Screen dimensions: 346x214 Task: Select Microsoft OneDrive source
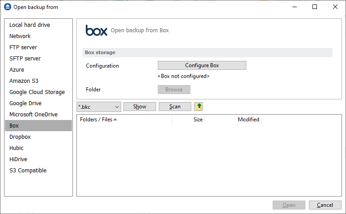(x=38, y=114)
